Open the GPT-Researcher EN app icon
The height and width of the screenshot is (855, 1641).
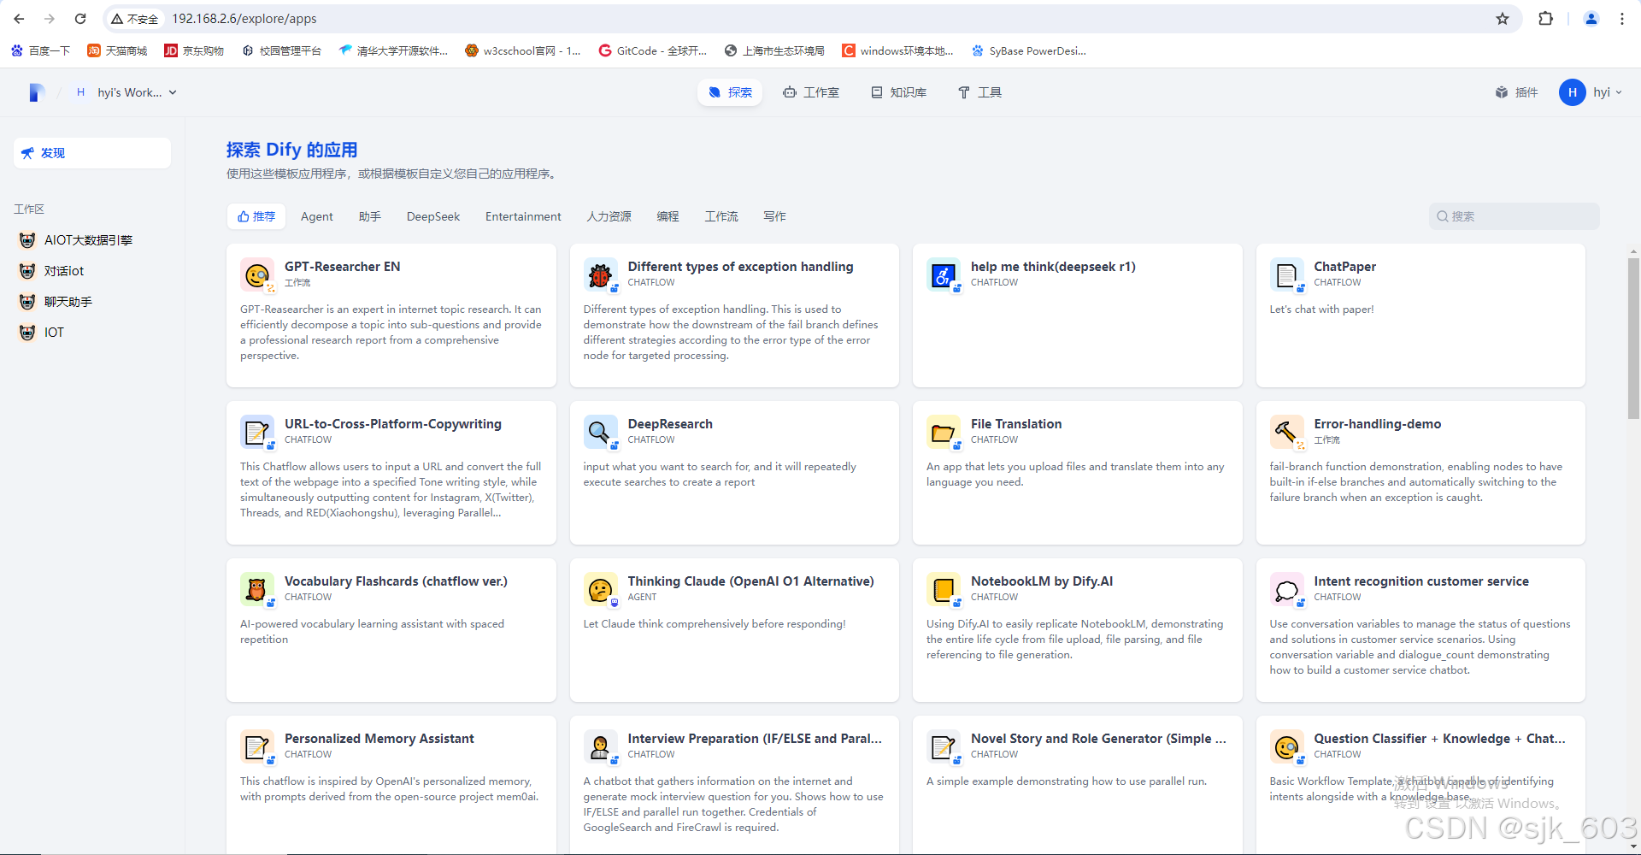coord(256,274)
